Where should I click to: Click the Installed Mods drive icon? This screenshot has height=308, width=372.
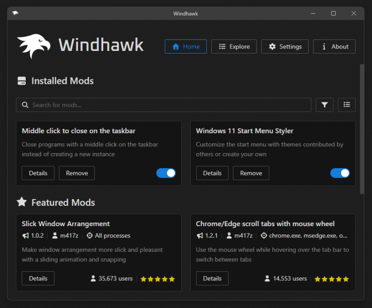tap(22, 81)
